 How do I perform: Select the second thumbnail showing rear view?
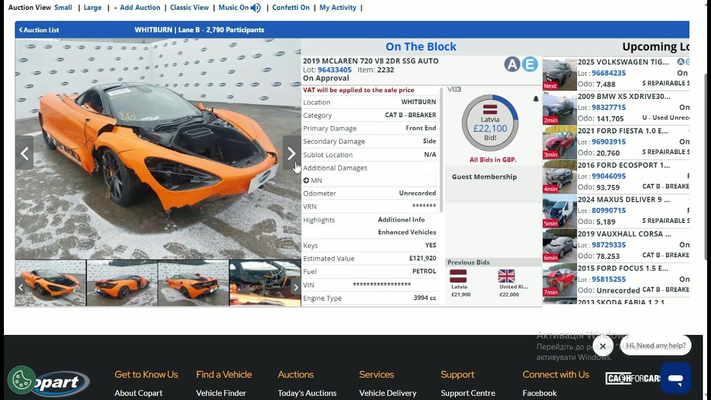[x=122, y=283]
